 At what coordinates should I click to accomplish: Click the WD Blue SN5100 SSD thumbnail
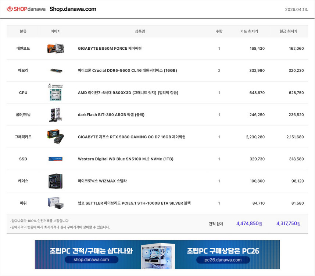tap(56, 159)
